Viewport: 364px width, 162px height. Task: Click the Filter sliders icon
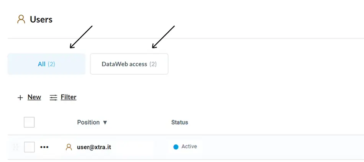tap(53, 98)
